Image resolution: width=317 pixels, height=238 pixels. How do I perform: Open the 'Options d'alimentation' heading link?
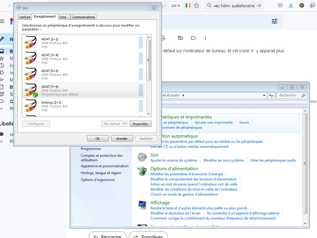174,168
